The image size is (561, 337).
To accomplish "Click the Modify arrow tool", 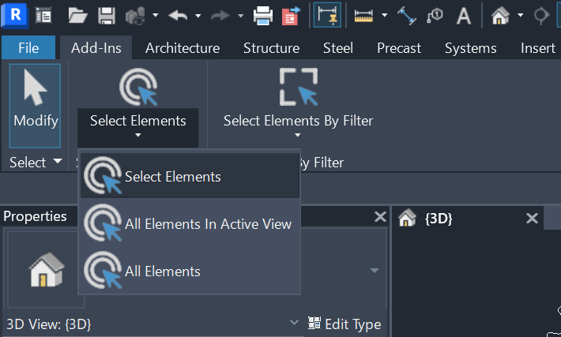I will point(36,104).
